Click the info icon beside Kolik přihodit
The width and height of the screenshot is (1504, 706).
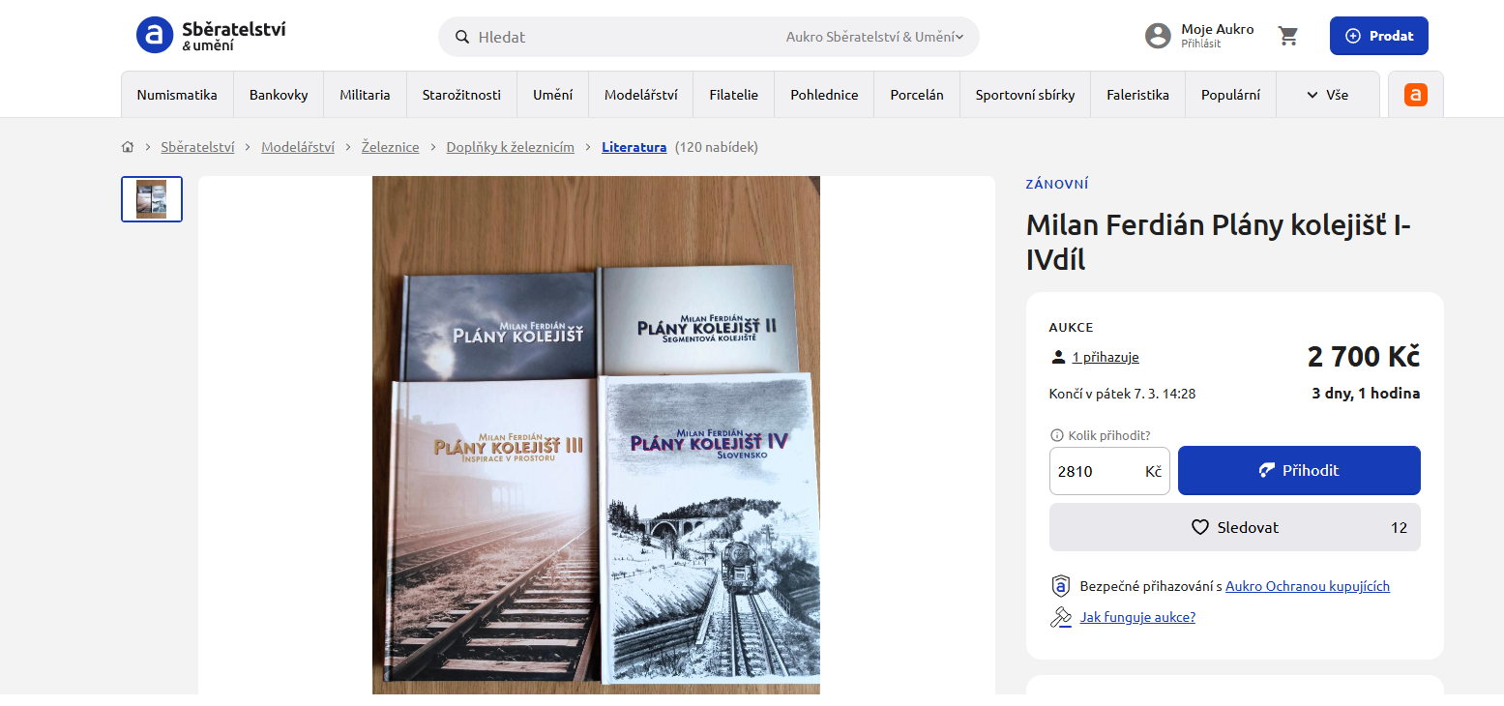click(1056, 436)
